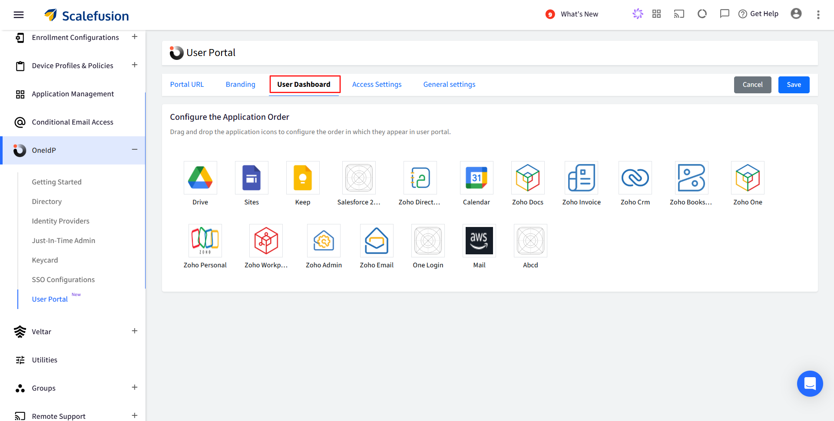Open the Access Settings tab
Image resolution: width=834 pixels, height=421 pixels.
(x=377, y=84)
